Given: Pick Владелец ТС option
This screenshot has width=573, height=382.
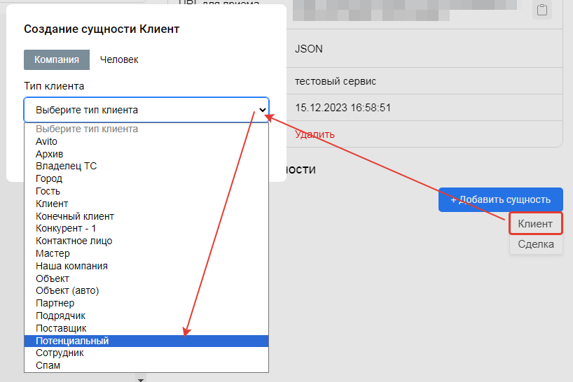Looking at the screenshot, I should tap(66, 167).
